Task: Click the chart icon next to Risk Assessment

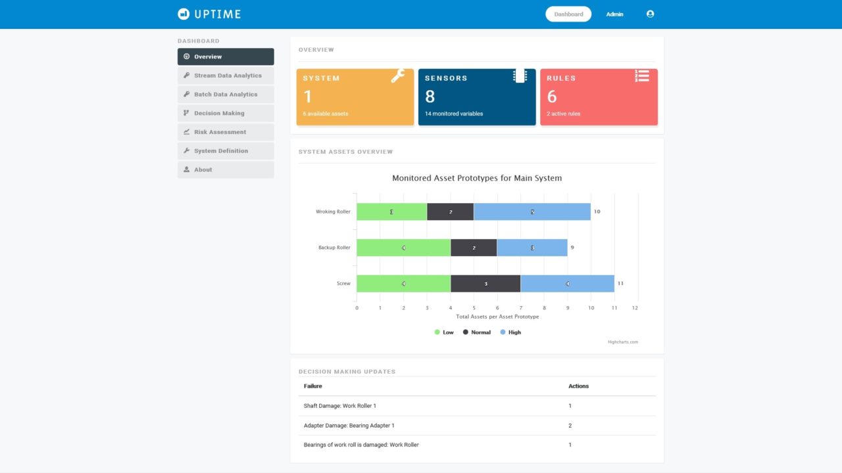Action: 187,131
